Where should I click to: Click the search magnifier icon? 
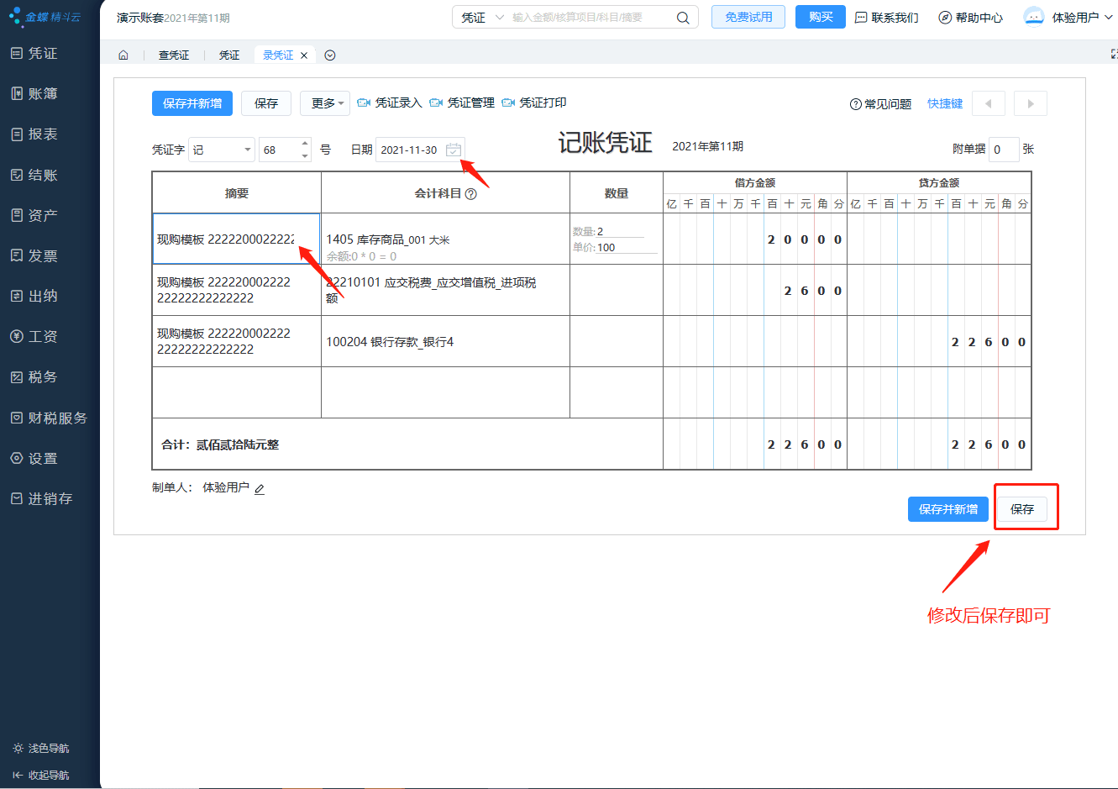coord(683,18)
